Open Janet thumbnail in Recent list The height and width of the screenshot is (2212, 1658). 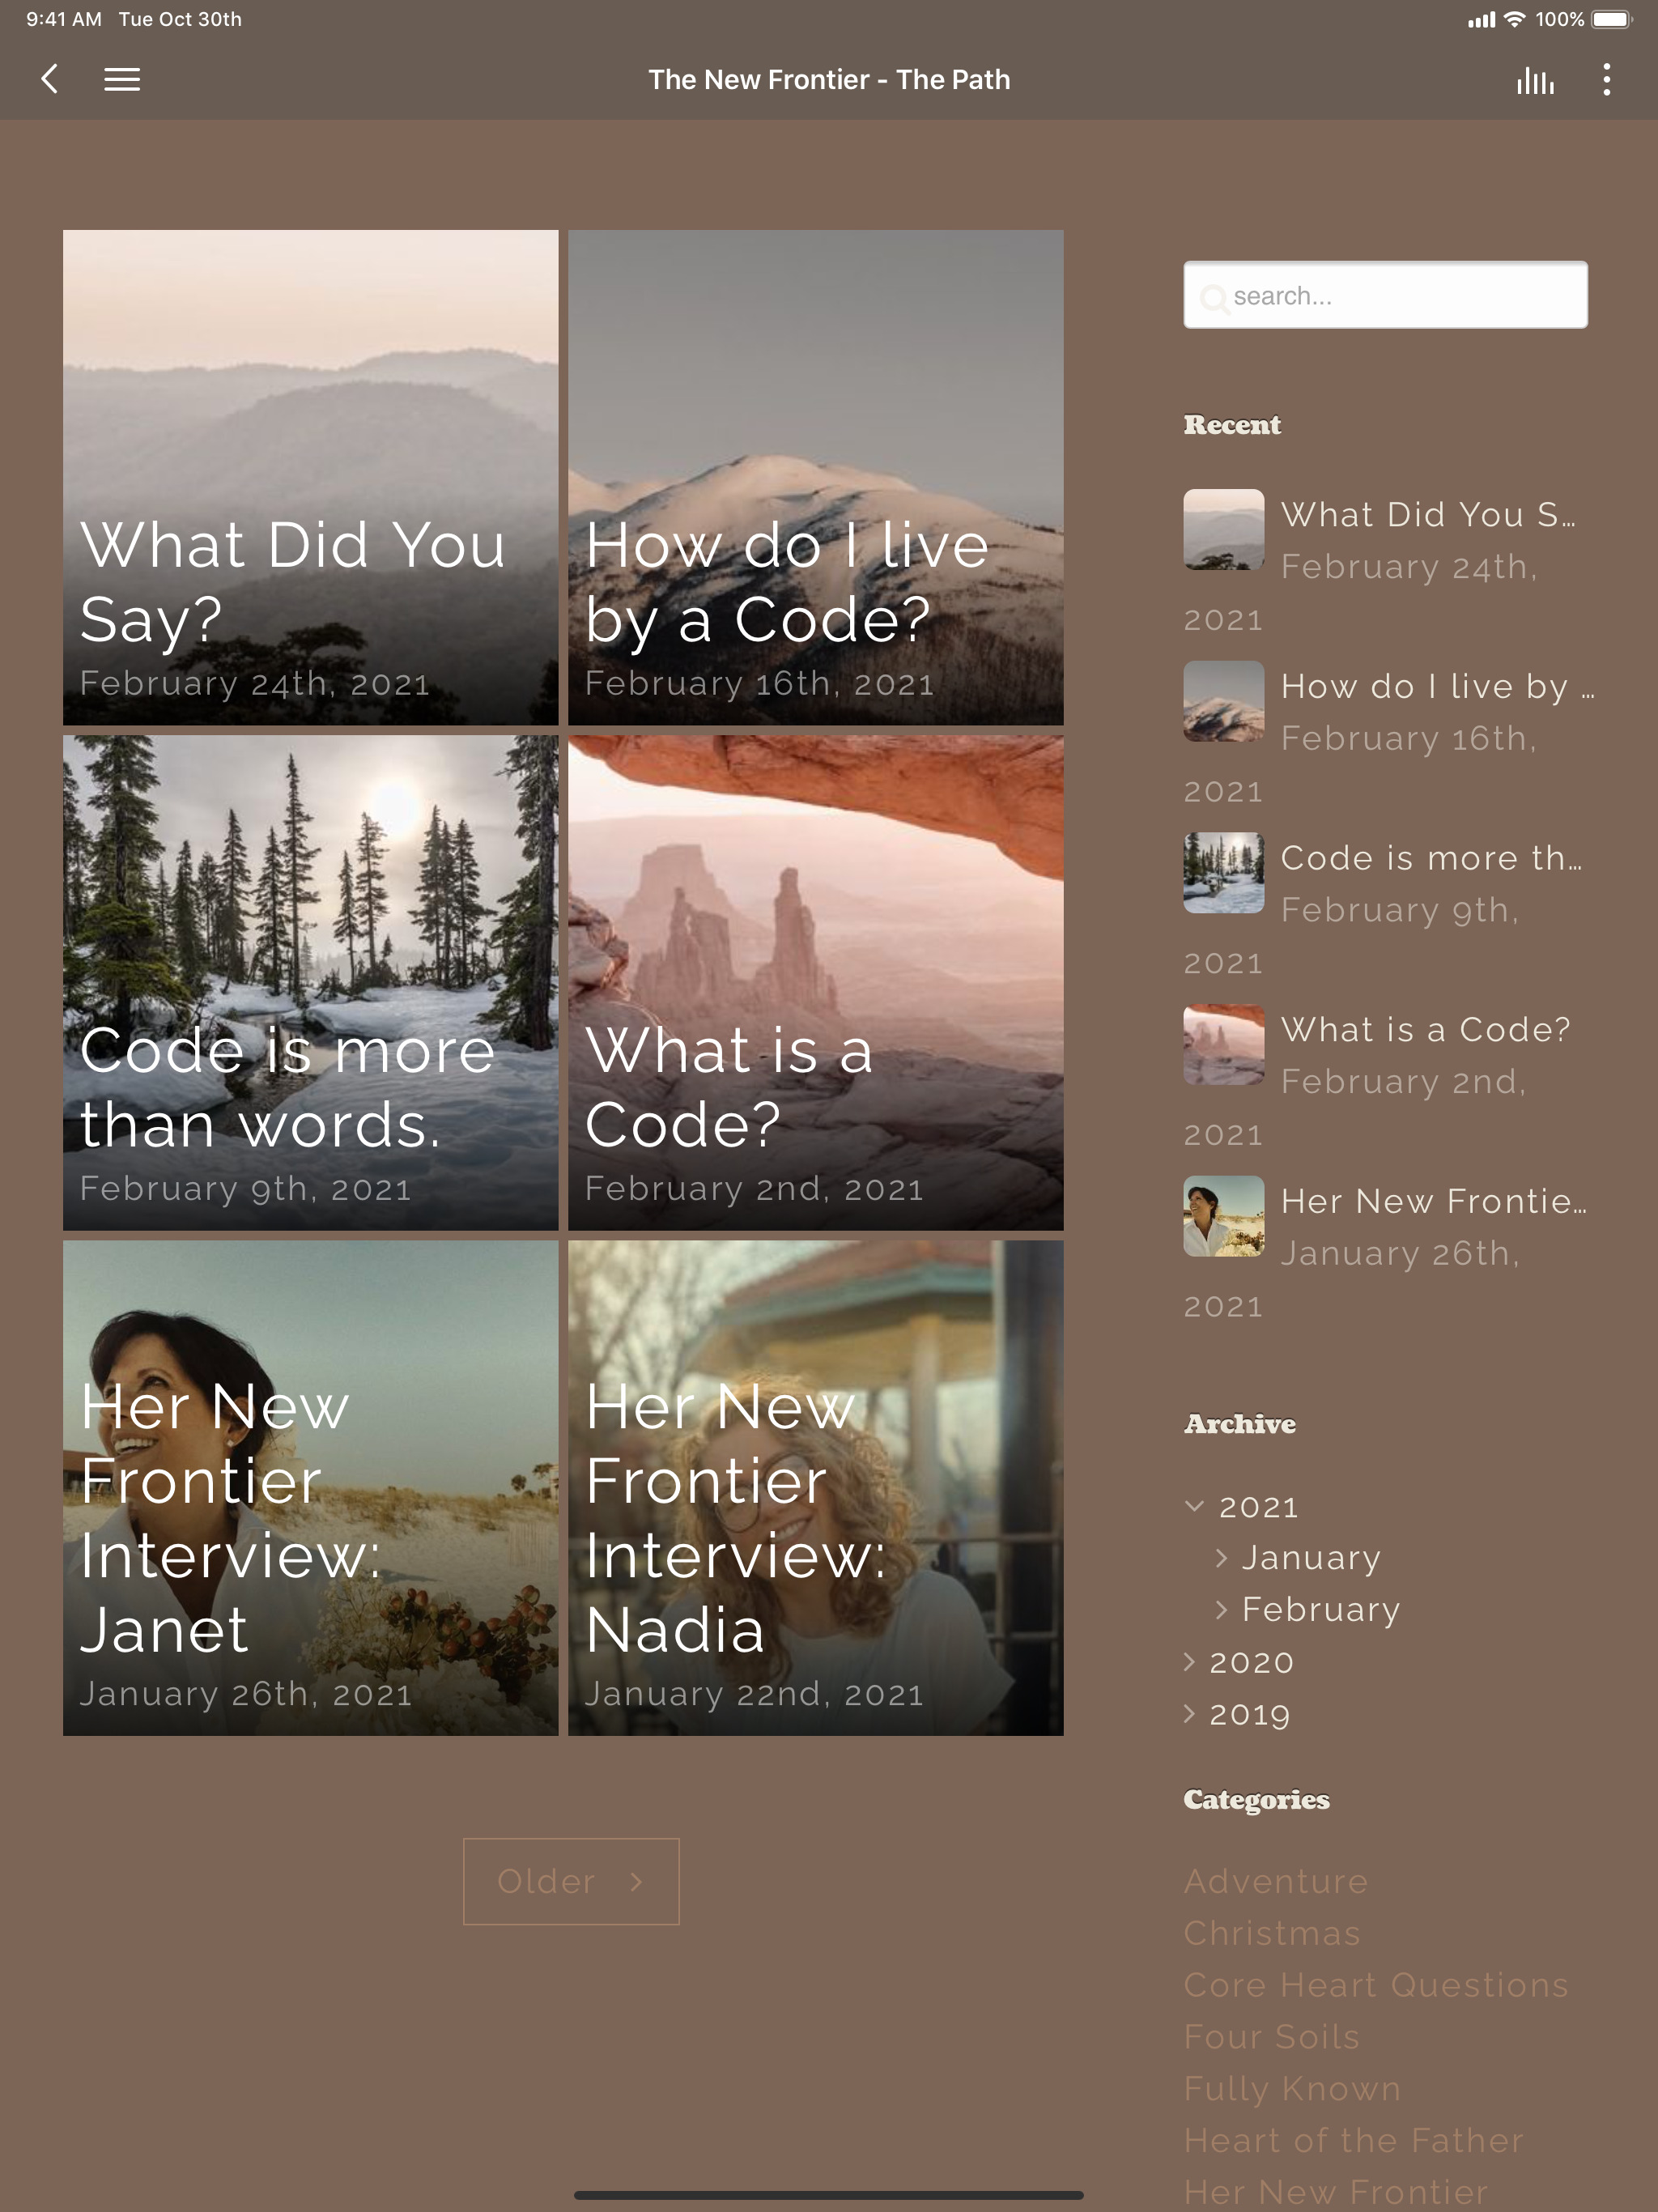pos(1223,1216)
